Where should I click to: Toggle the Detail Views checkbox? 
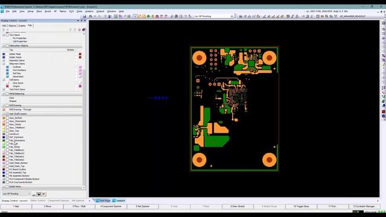[x=7, y=186]
